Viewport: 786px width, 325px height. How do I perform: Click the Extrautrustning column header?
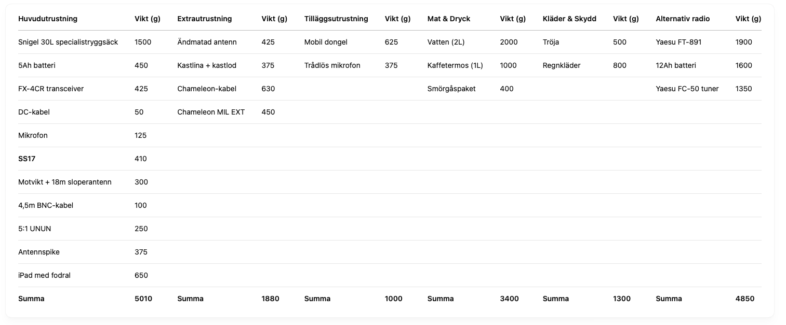[x=205, y=19]
